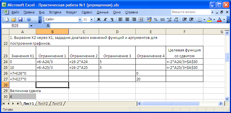Select row 26 header

[x=5, y=73]
